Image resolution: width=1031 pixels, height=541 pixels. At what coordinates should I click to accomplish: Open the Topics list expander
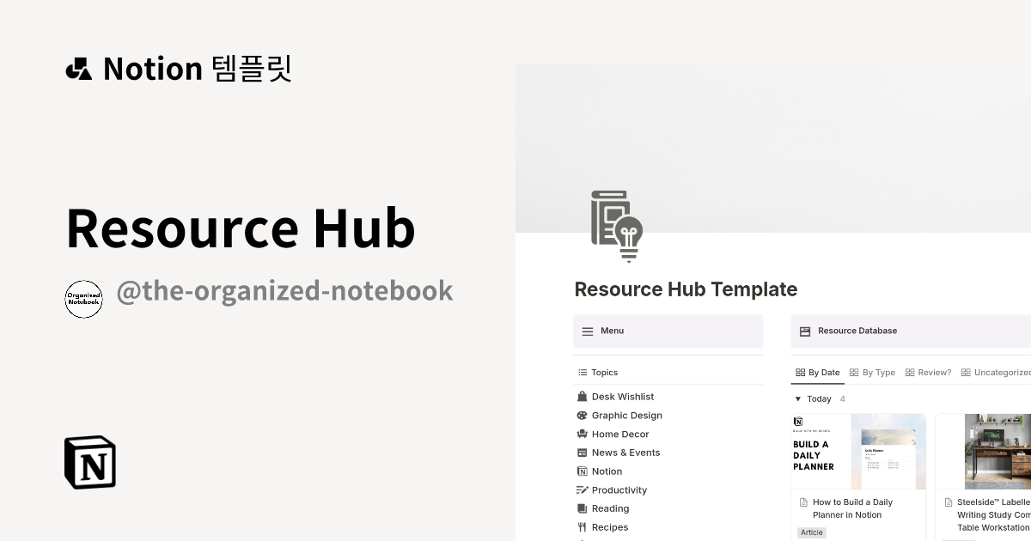583,372
